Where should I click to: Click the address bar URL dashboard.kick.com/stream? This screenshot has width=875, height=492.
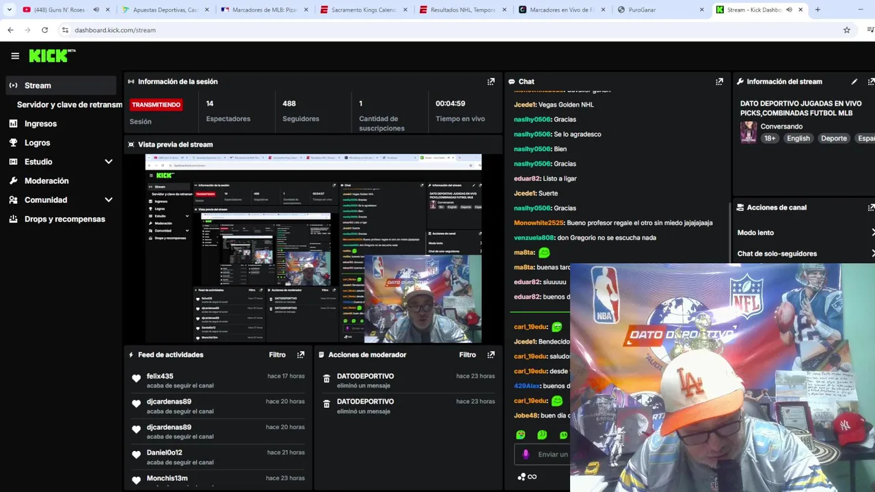coord(115,30)
